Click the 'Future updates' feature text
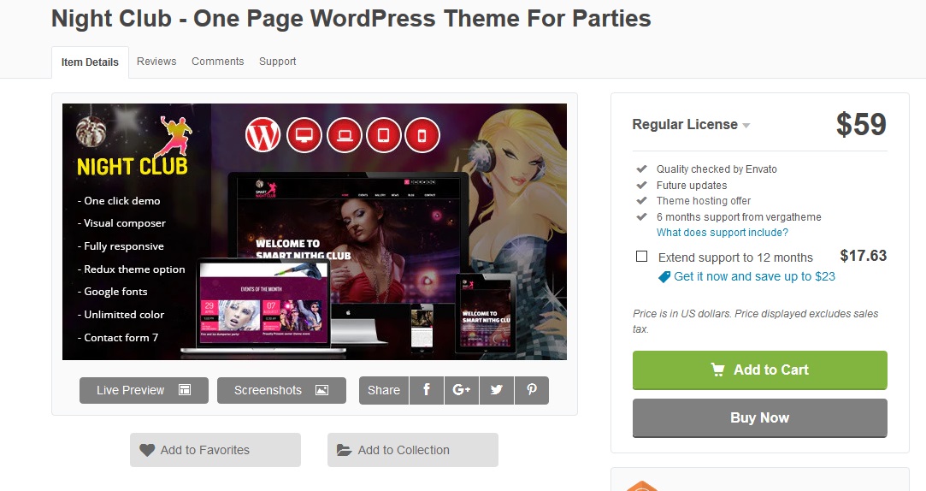 (692, 185)
